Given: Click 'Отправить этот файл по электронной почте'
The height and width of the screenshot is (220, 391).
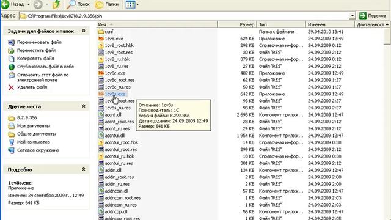Looking at the screenshot, I should (43, 78).
